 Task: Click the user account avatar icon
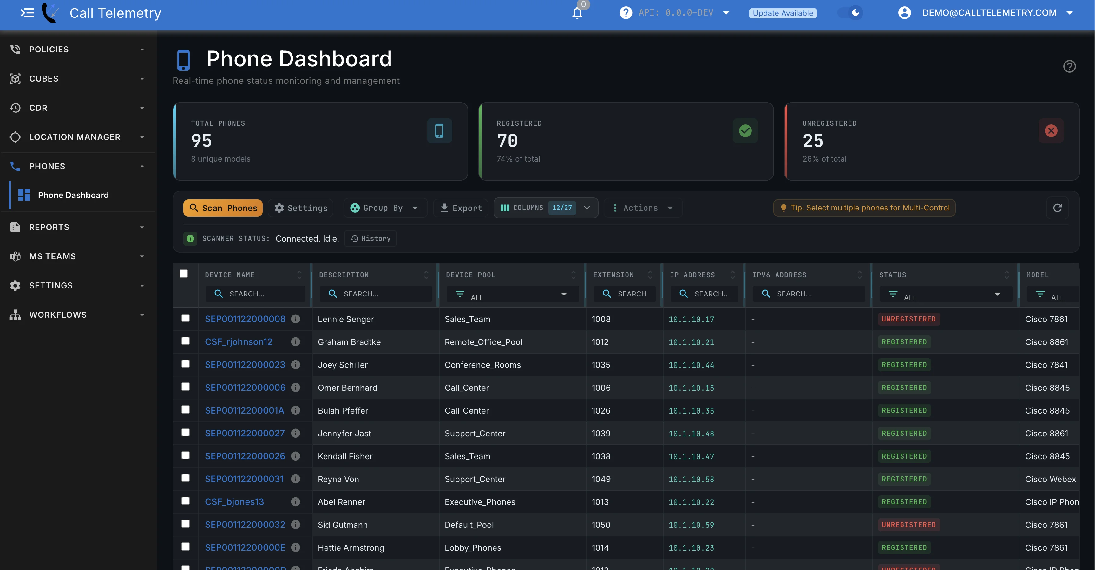click(x=904, y=13)
